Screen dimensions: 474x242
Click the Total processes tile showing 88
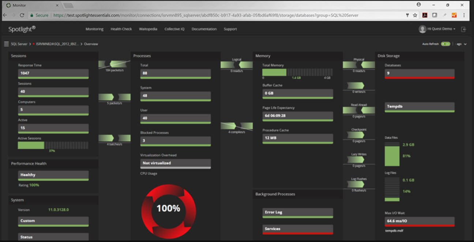click(176, 74)
